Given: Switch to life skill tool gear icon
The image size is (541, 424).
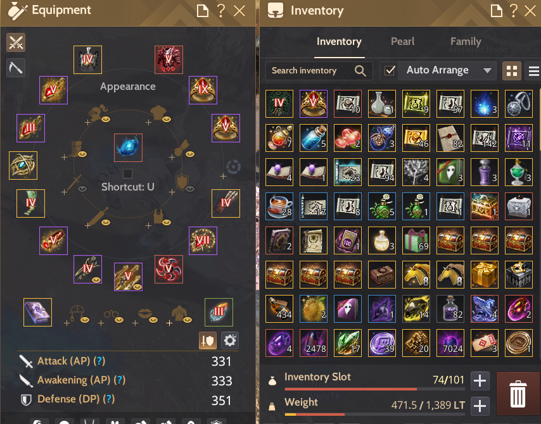Looking at the screenshot, I should 16,68.
